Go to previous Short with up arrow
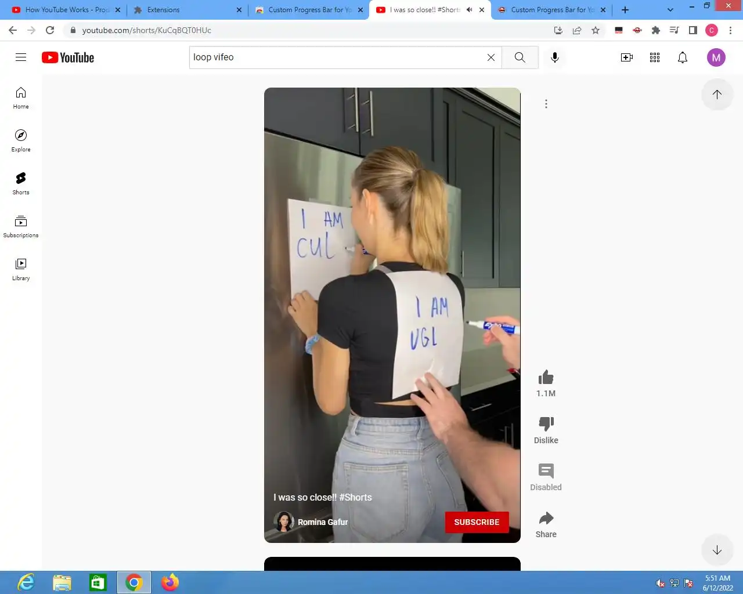743x594 pixels. pos(717,95)
